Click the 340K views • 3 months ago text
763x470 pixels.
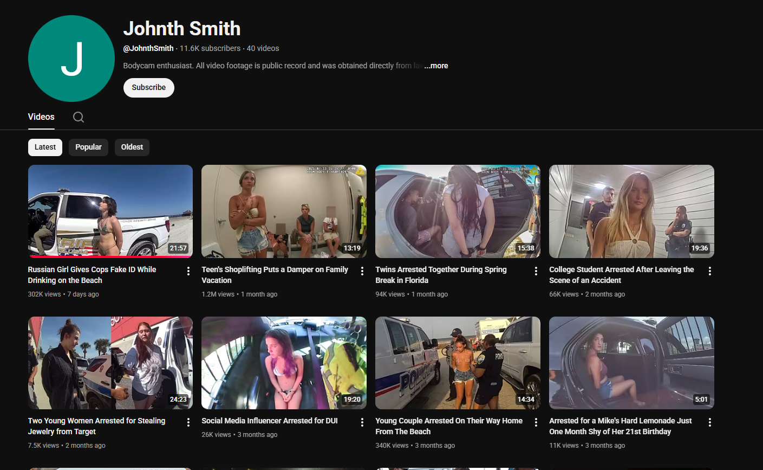415,446
